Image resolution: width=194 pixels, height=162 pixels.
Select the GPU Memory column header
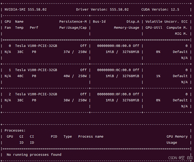pyautogui.click(x=177, y=136)
